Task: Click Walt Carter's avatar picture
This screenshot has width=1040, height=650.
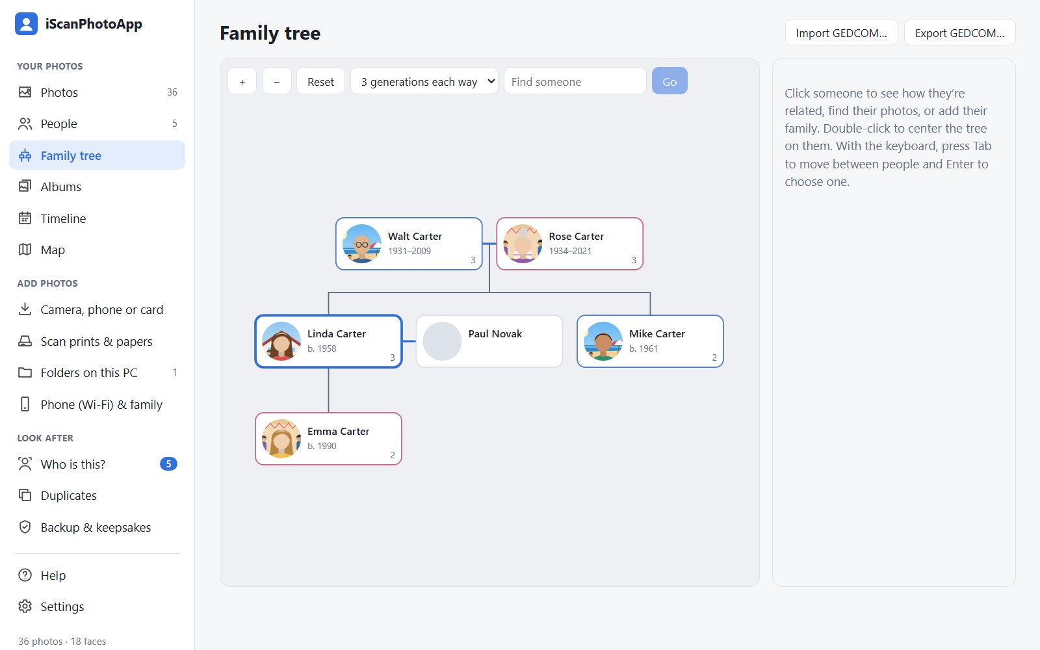Action: (x=362, y=244)
